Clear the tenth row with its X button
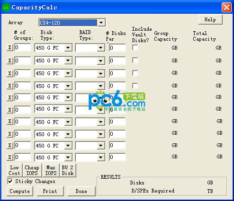Screen dimensions: 234x201 (x=10, y=157)
